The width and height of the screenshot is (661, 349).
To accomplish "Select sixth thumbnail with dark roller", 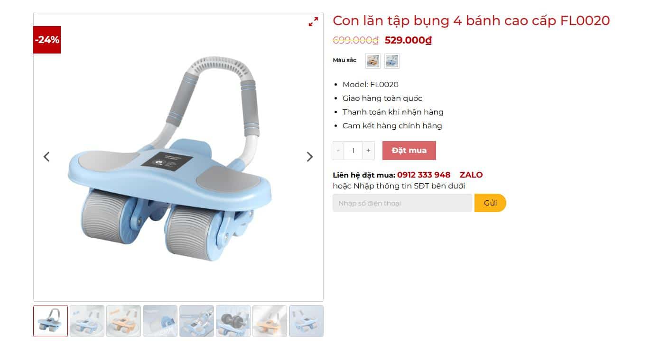I will (x=233, y=321).
